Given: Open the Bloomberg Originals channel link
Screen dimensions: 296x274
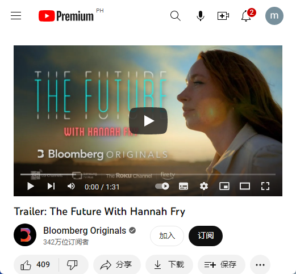Looking at the screenshot, I should (85, 230).
